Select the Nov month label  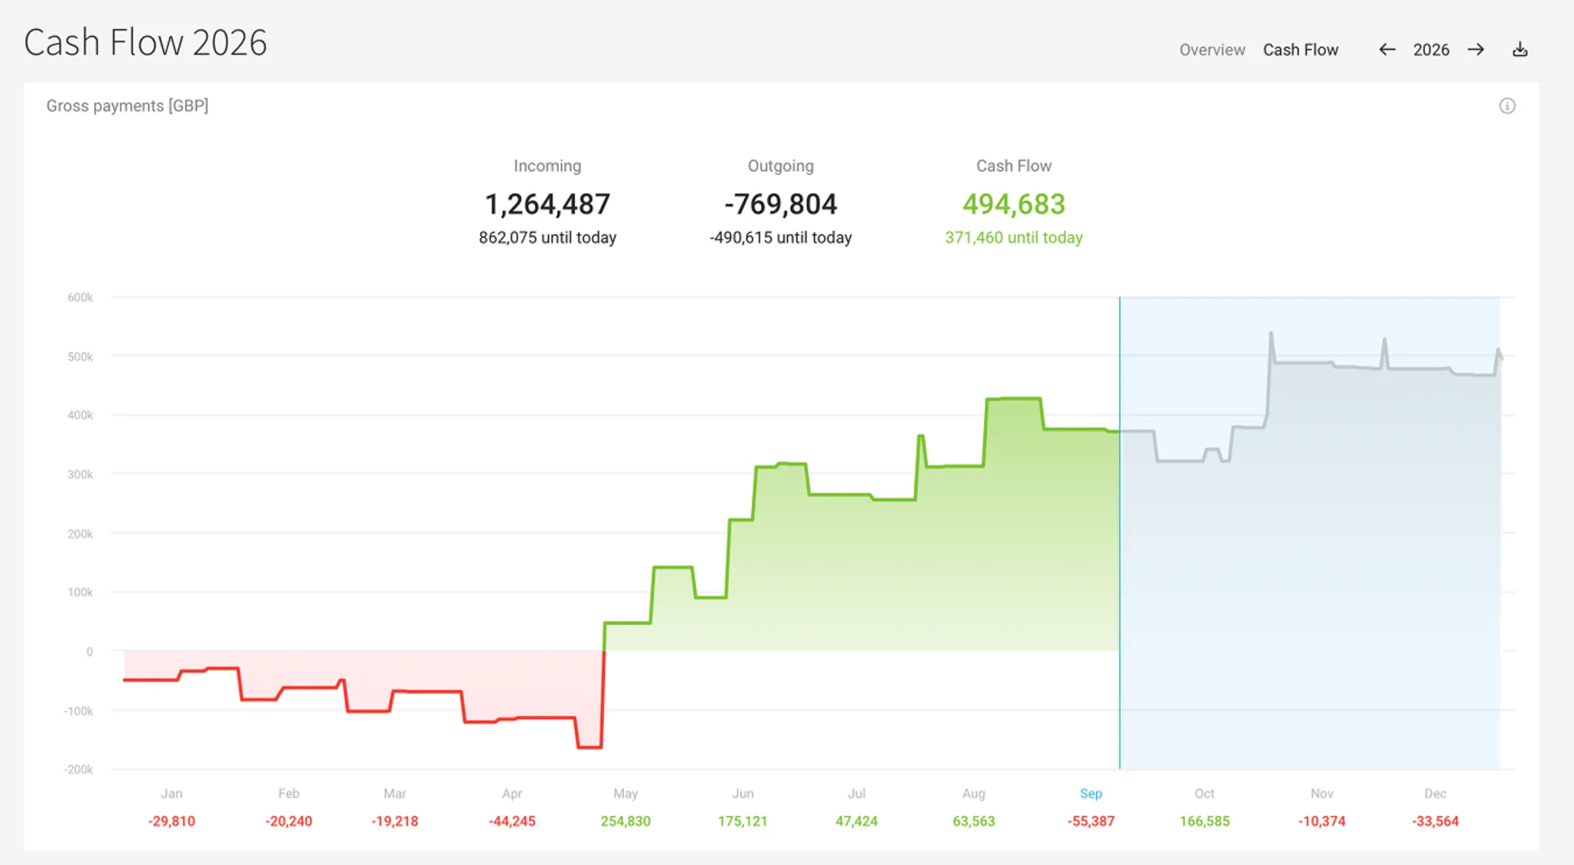coord(1322,794)
